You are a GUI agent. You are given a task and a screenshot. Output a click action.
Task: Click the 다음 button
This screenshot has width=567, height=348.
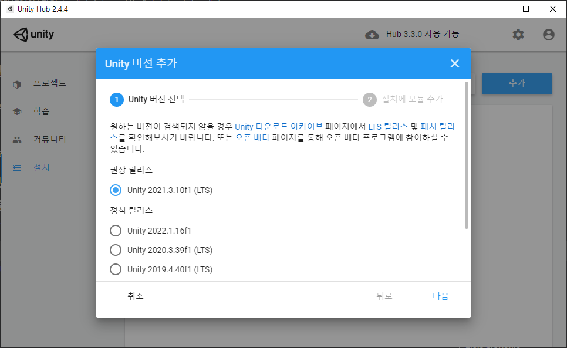point(440,296)
